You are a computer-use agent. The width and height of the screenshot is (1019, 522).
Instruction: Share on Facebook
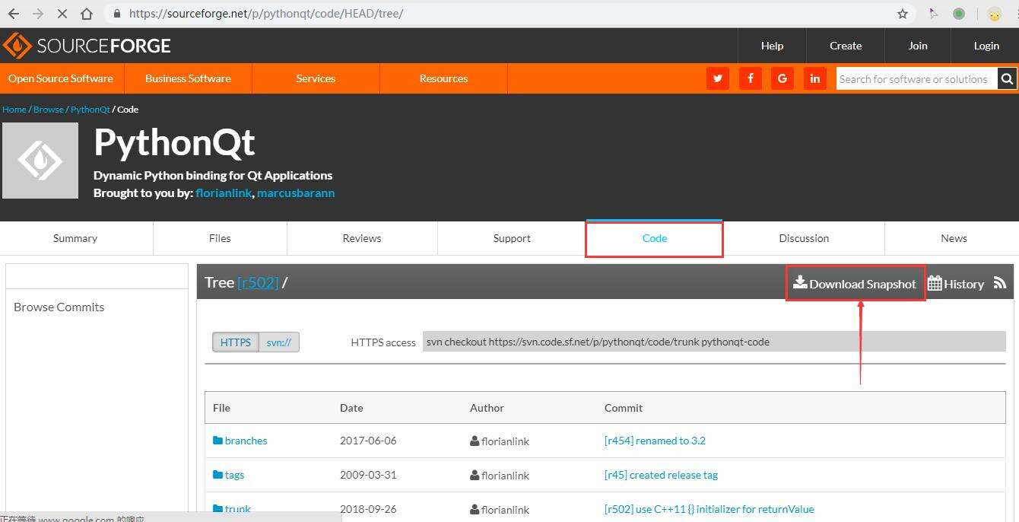click(750, 78)
